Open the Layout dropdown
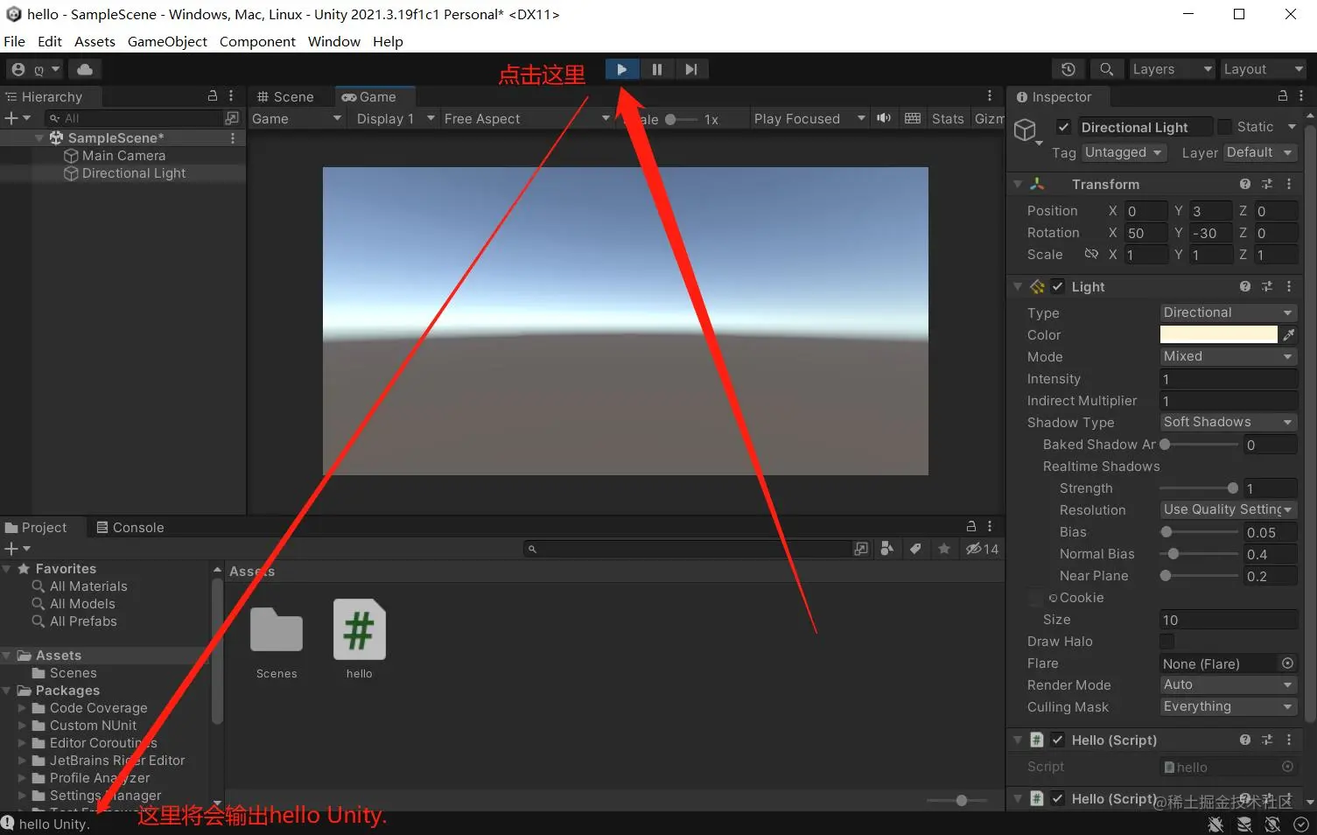This screenshot has height=835, width=1317. [1262, 69]
